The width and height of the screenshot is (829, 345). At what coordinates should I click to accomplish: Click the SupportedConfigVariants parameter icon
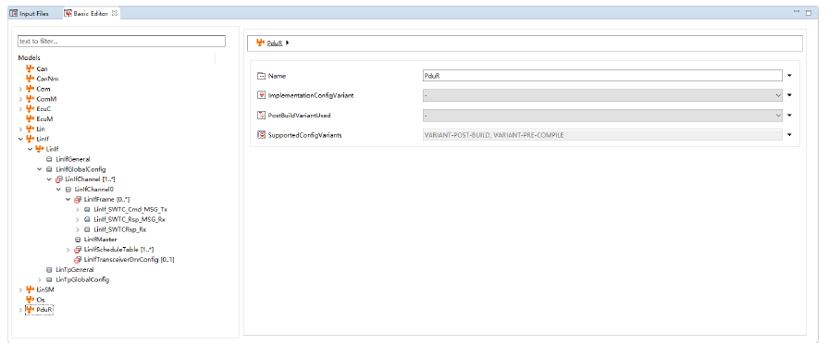point(261,135)
